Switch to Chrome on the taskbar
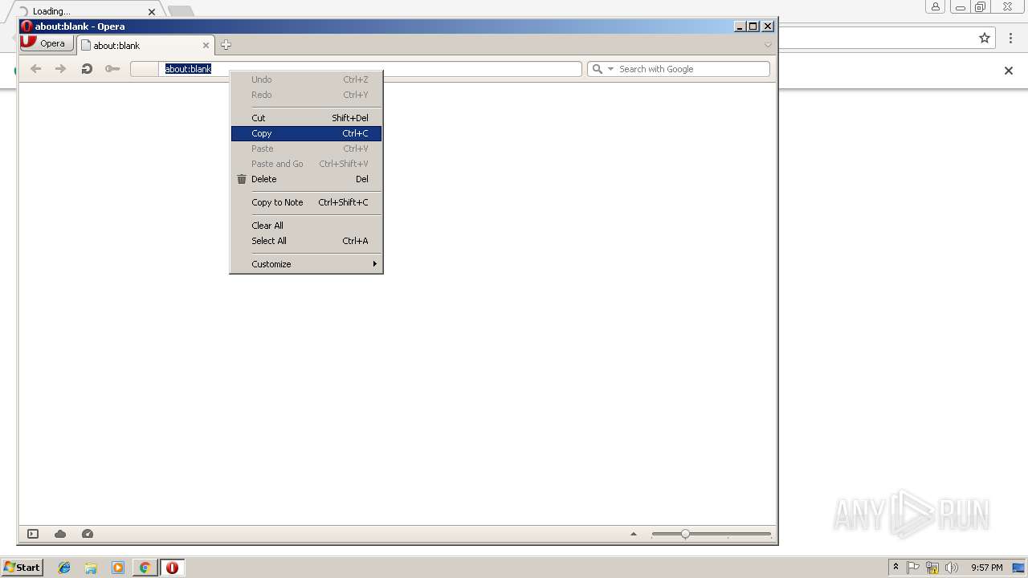This screenshot has height=578, width=1028. pos(145,568)
